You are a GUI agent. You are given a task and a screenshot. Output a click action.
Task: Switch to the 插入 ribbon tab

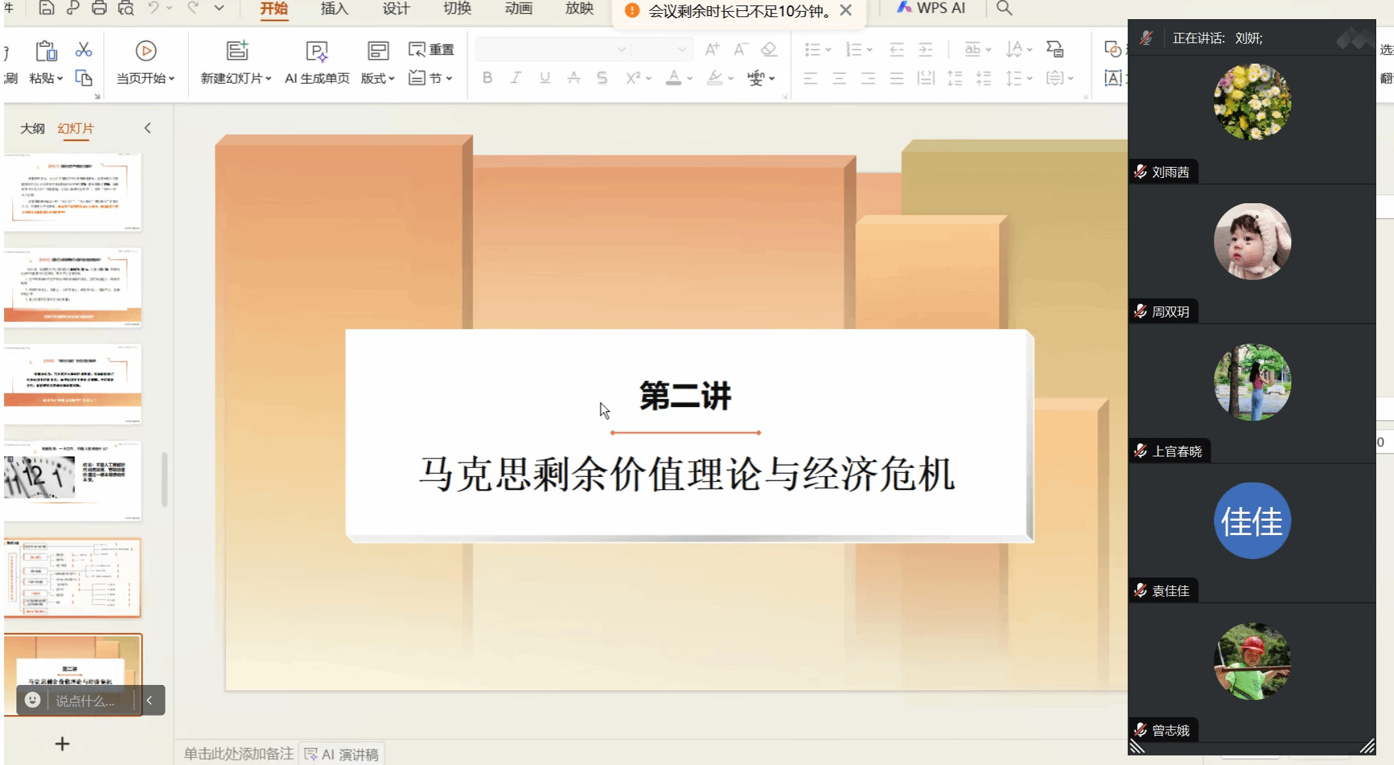(x=334, y=9)
